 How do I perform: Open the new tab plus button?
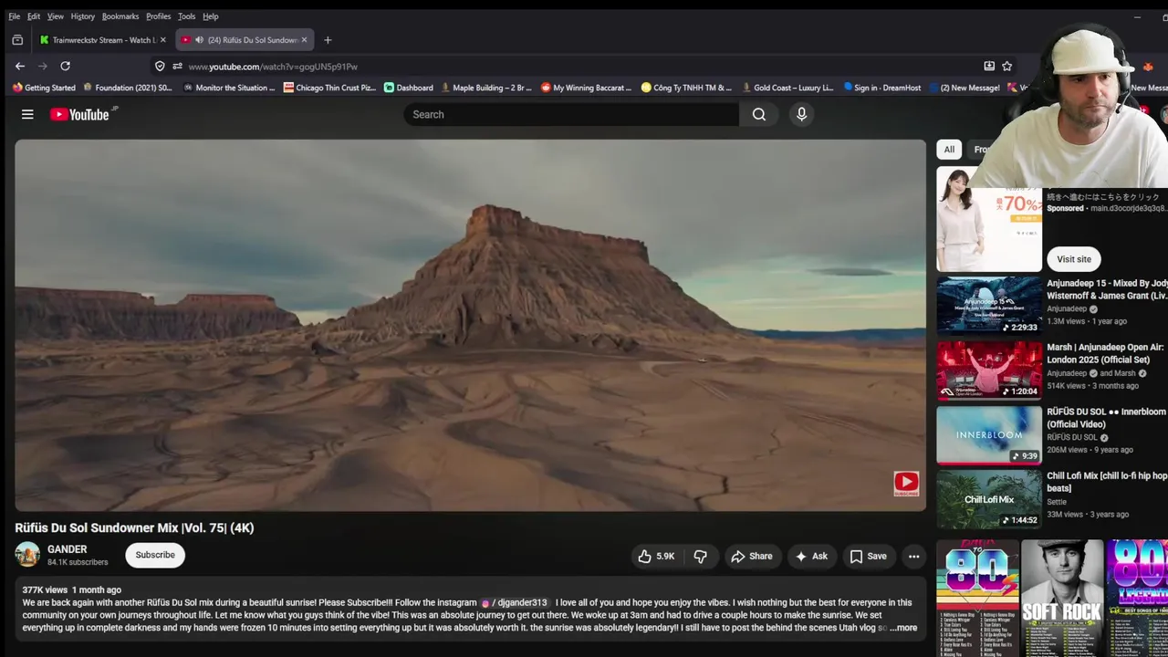click(328, 39)
